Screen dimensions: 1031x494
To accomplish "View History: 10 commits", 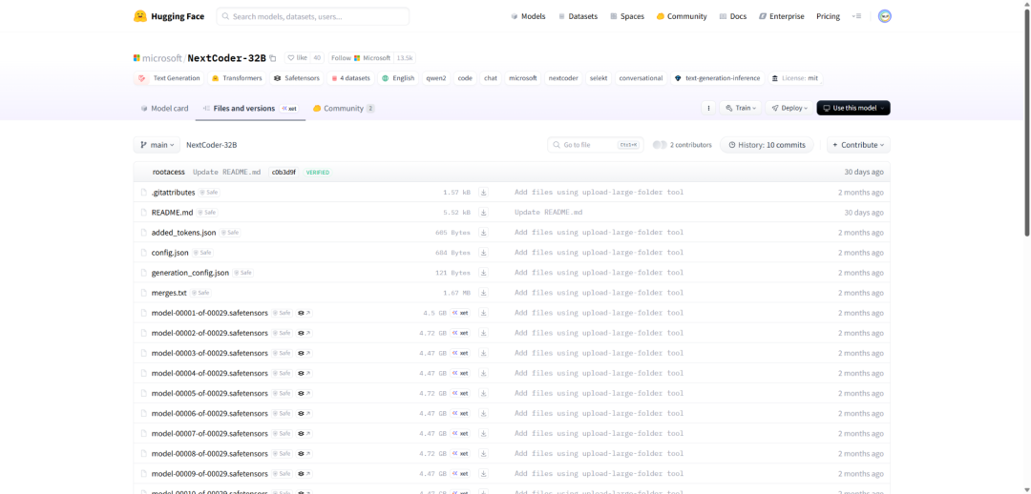I will (x=767, y=145).
